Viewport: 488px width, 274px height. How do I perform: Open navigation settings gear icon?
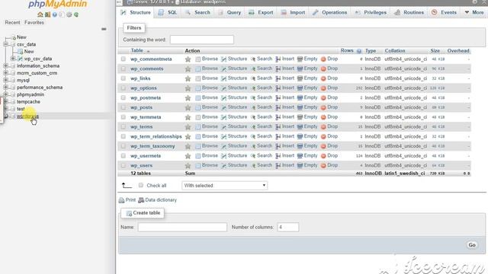click(x=69, y=14)
